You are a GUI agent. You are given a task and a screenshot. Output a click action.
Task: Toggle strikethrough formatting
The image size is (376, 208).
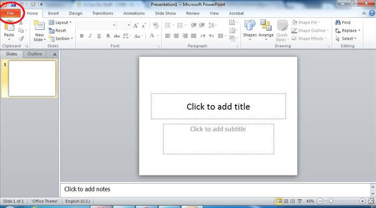coord(117,36)
